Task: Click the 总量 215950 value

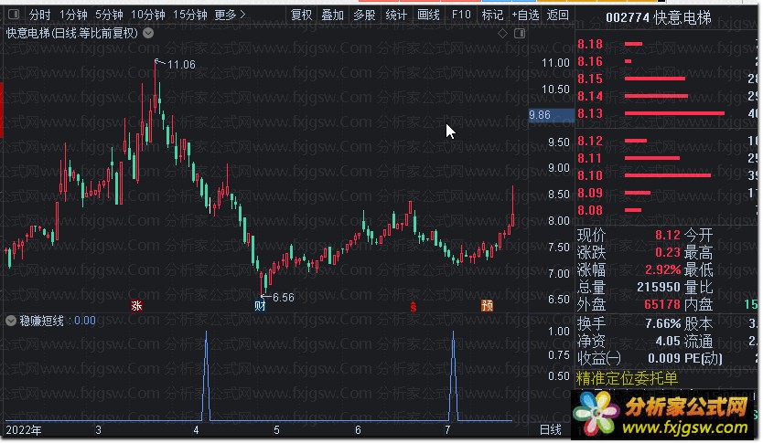Action: pyautogui.click(x=659, y=287)
